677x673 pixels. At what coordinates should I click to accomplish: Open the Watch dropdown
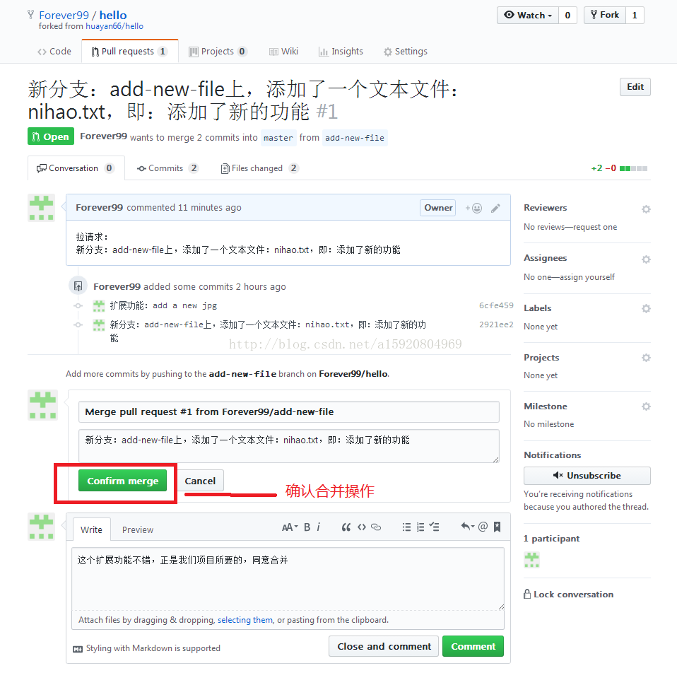pos(528,15)
